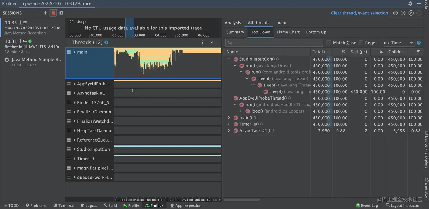
Task: Select the Java Method Sample Recording entry
Action: point(32,62)
